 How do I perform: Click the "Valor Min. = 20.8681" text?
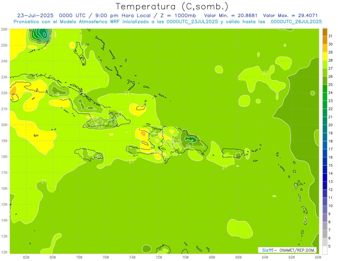click(x=231, y=15)
